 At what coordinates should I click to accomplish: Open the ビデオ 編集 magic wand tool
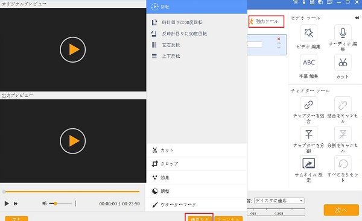308,33
